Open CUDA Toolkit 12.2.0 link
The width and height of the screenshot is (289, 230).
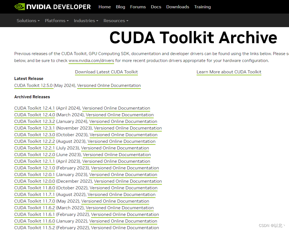[35, 155]
